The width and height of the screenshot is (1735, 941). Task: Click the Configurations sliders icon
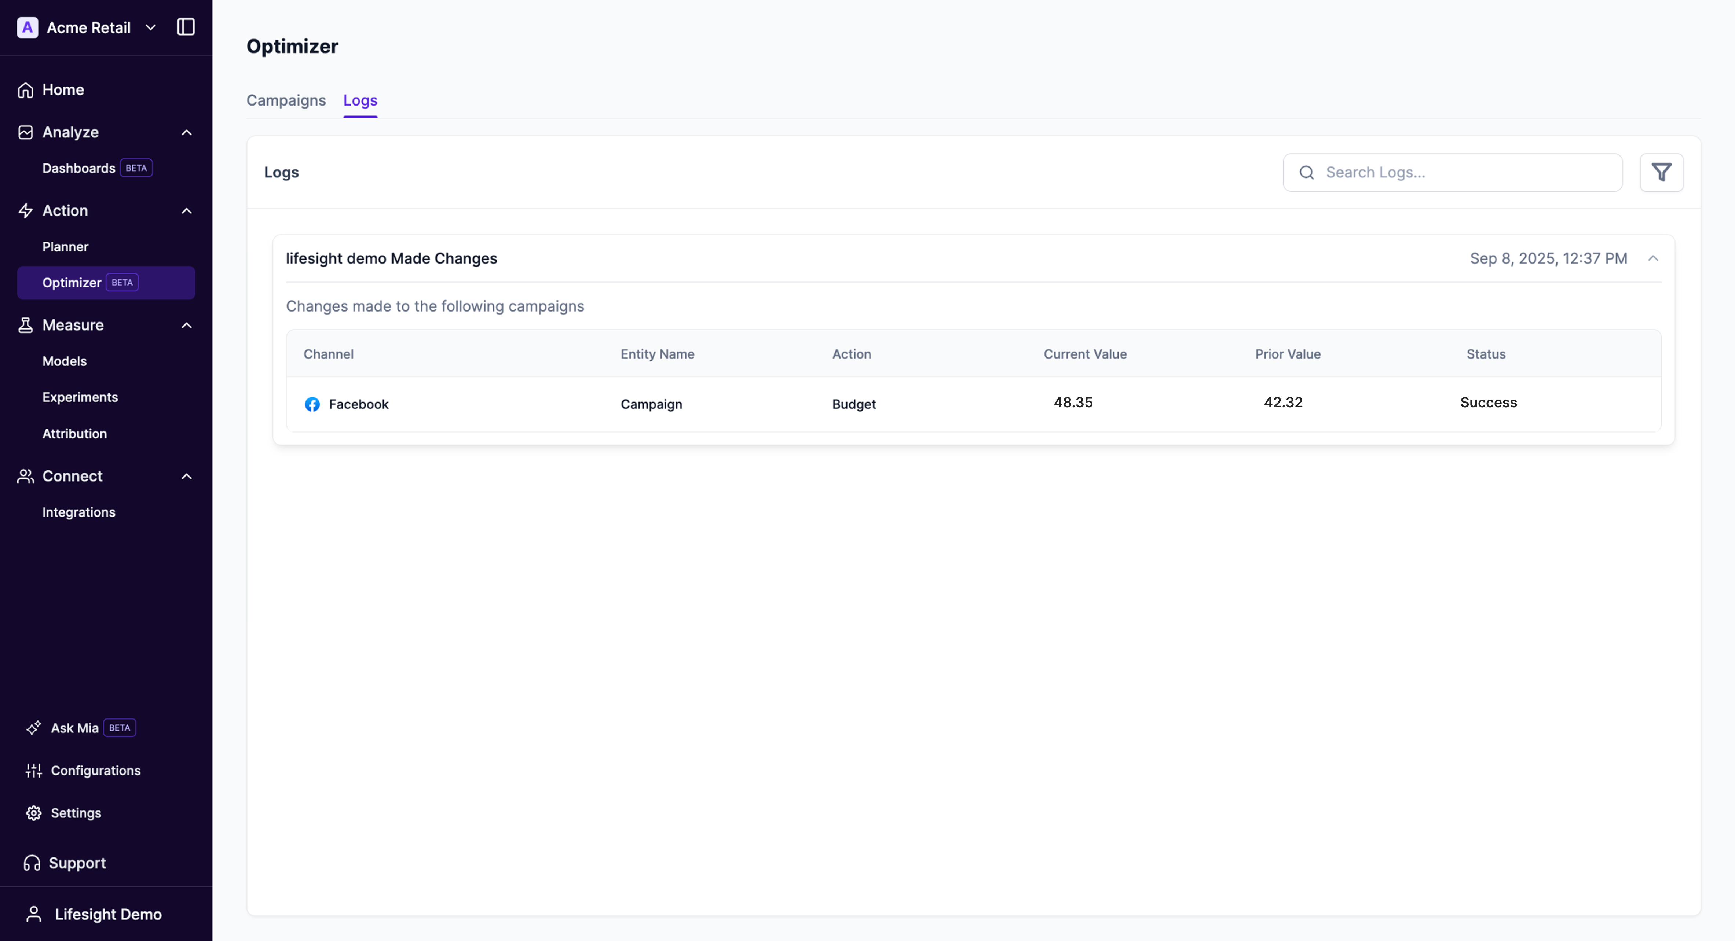34,770
